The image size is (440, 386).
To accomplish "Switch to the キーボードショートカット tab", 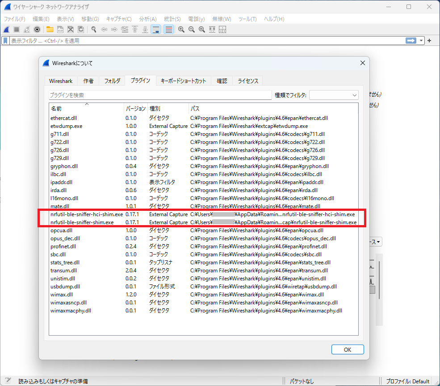I will click(x=183, y=81).
